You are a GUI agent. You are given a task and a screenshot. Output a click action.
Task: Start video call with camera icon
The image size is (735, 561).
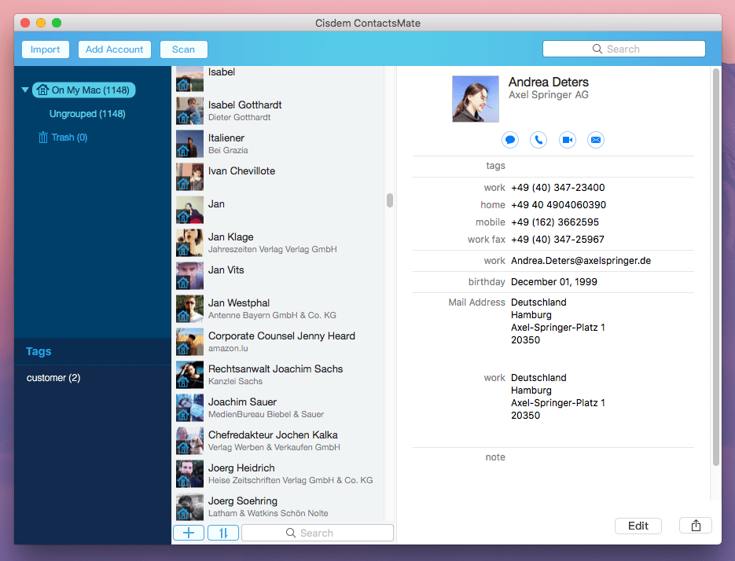tap(568, 140)
